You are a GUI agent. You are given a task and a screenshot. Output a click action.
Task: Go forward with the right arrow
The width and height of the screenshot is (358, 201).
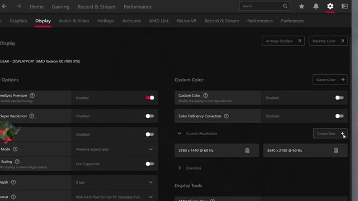click(x=18, y=6)
